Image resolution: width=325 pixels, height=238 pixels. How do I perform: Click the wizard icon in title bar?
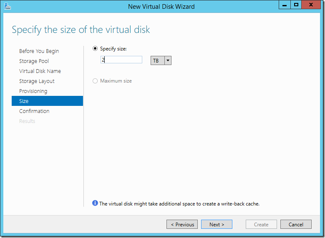(8, 6)
